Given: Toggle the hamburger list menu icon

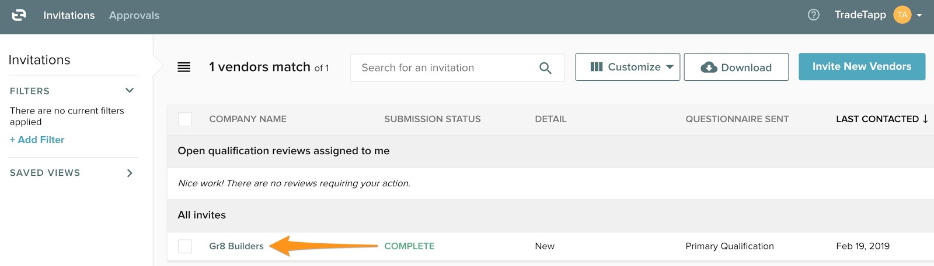Looking at the screenshot, I should [184, 68].
